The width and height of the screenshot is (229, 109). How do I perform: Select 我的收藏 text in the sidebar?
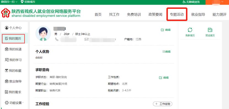coord(15,71)
